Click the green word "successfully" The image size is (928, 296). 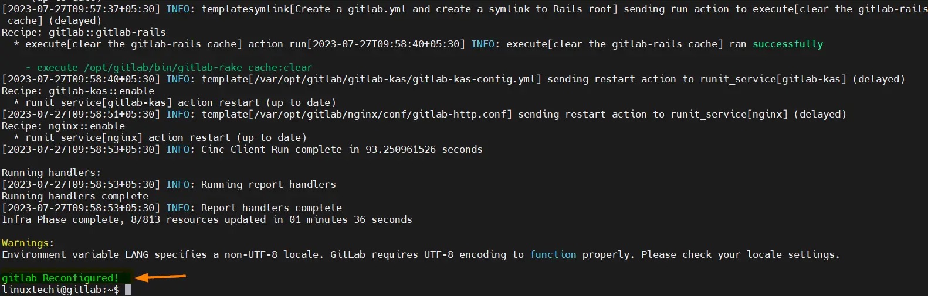[787, 44]
